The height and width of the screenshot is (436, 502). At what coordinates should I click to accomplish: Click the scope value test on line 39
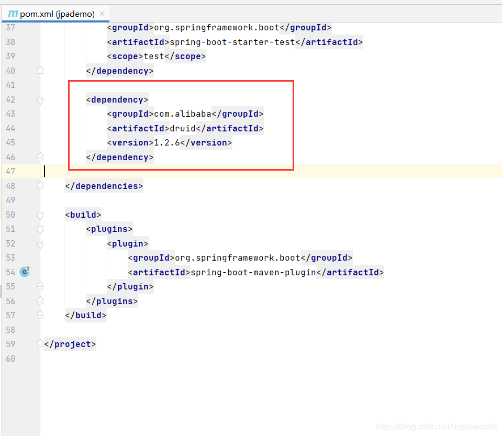[x=154, y=57]
